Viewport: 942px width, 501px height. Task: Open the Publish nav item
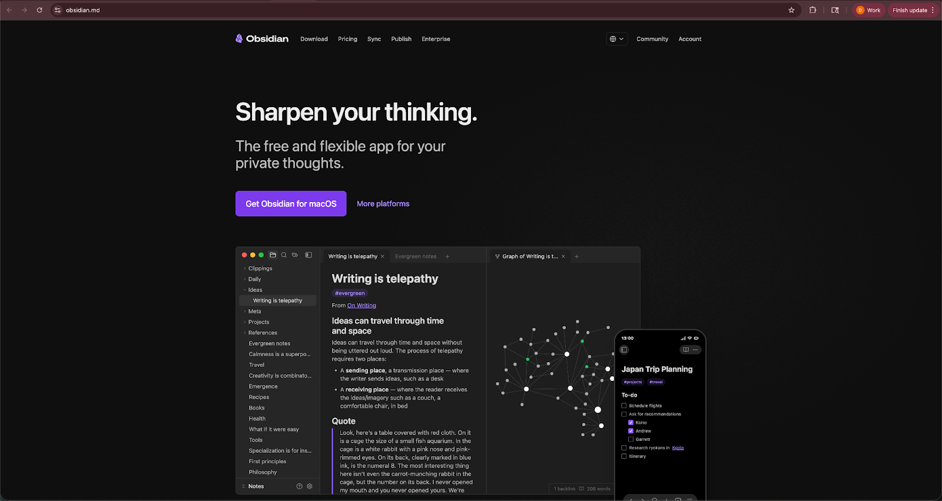401,39
